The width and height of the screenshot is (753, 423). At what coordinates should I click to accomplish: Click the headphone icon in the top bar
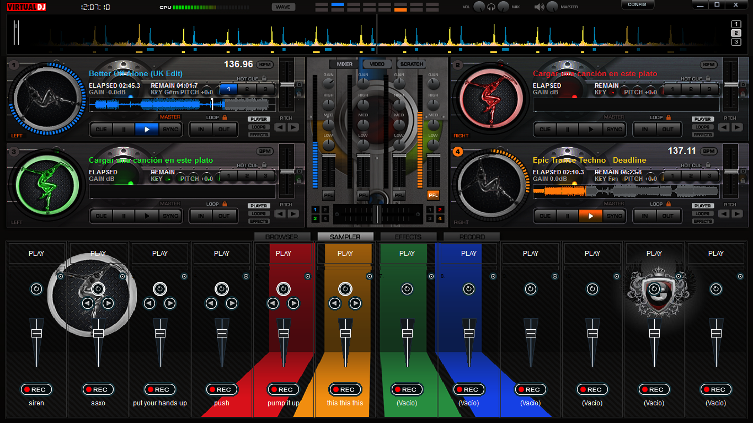(490, 6)
